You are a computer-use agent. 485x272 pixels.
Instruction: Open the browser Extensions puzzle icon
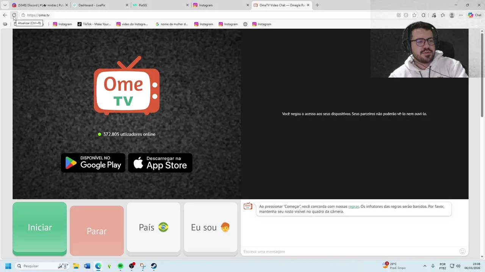pyautogui.click(x=424, y=15)
